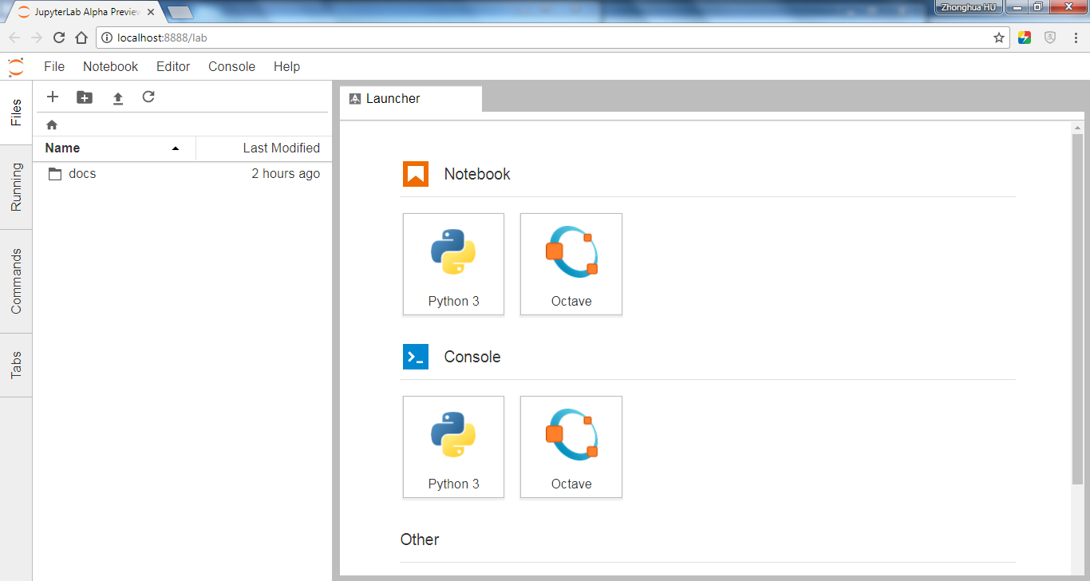Select the Launcher tab
This screenshot has height=581, width=1090.
[411, 99]
